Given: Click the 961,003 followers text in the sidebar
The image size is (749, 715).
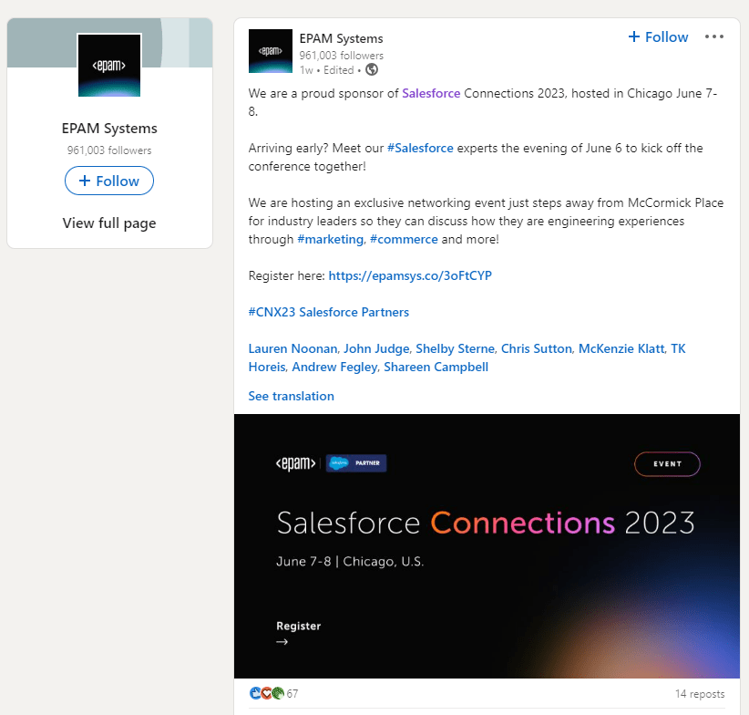Looking at the screenshot, I should tap(109, 150).
